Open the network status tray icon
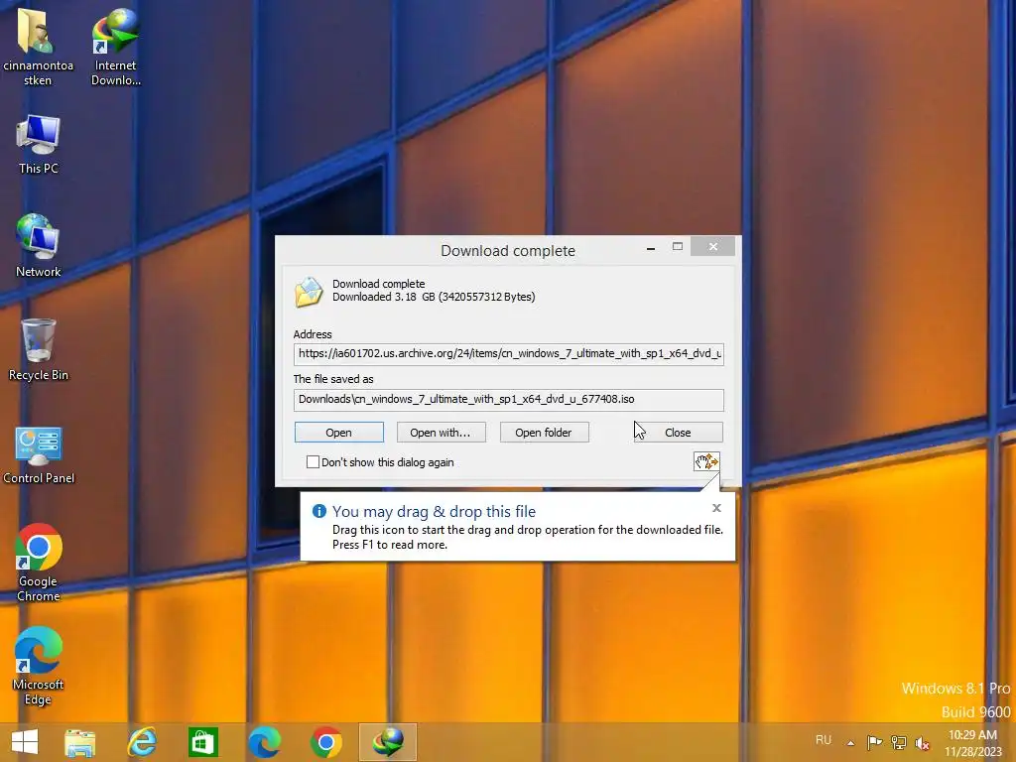 [898, 742]
